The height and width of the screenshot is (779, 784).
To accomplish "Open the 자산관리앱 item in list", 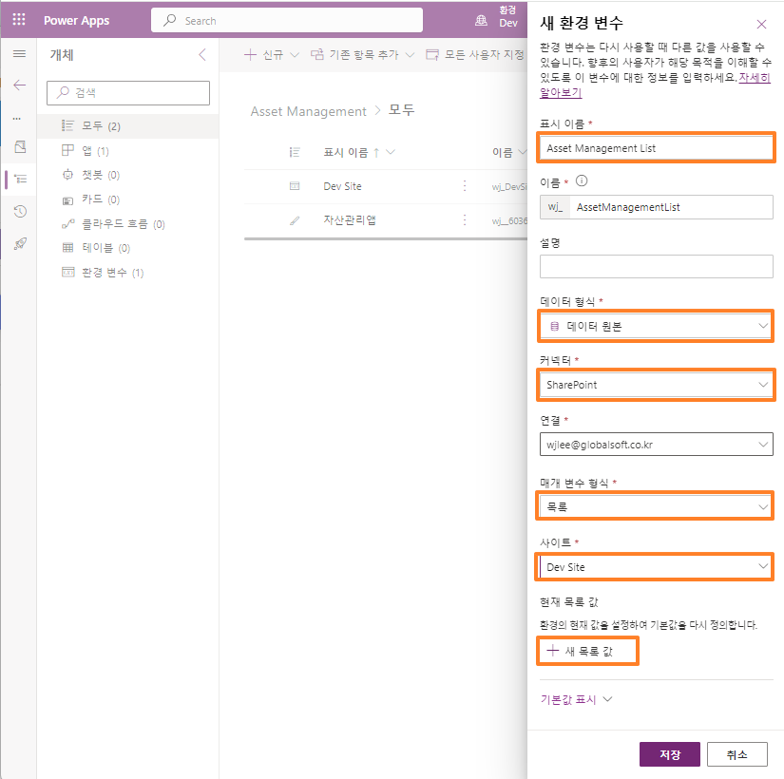I will click(350, 220).
